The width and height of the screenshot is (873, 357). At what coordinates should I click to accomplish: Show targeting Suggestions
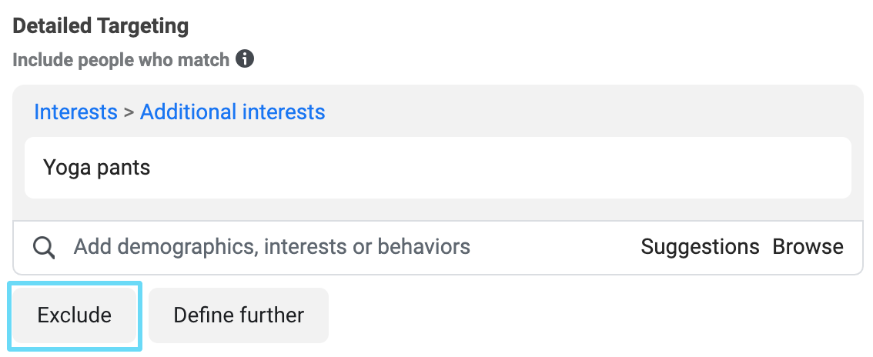pyautogui.click(x=700, y=246)
